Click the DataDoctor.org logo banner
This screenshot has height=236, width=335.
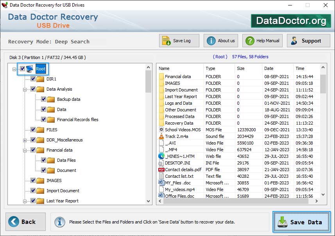tap(291, 21)
